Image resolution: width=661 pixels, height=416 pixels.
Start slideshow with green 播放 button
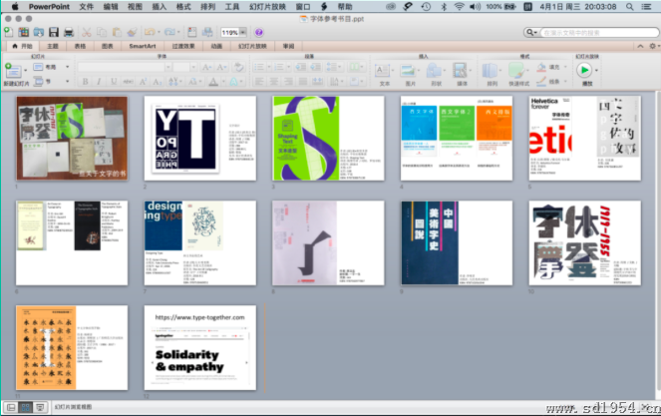(583, 72)
